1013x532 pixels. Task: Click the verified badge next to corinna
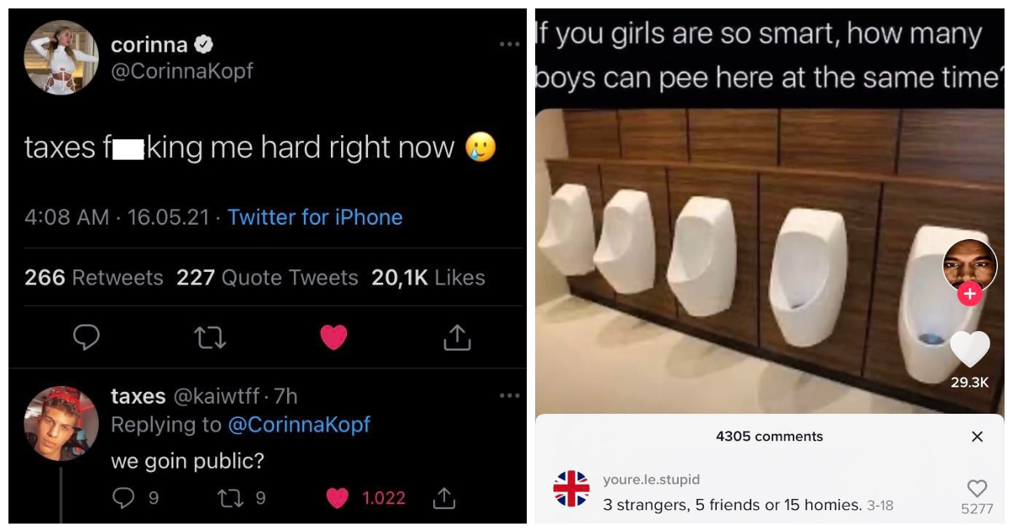201,44
